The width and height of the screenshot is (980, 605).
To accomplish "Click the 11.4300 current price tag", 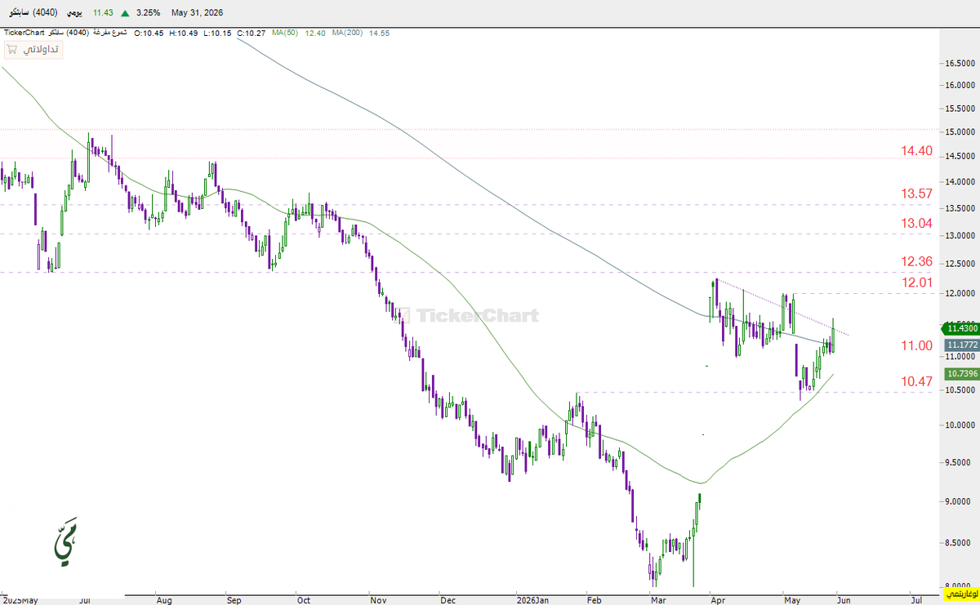I will (960, 327).
